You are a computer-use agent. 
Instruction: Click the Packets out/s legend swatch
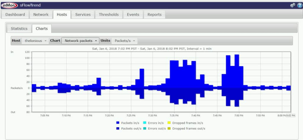(118, 129)
